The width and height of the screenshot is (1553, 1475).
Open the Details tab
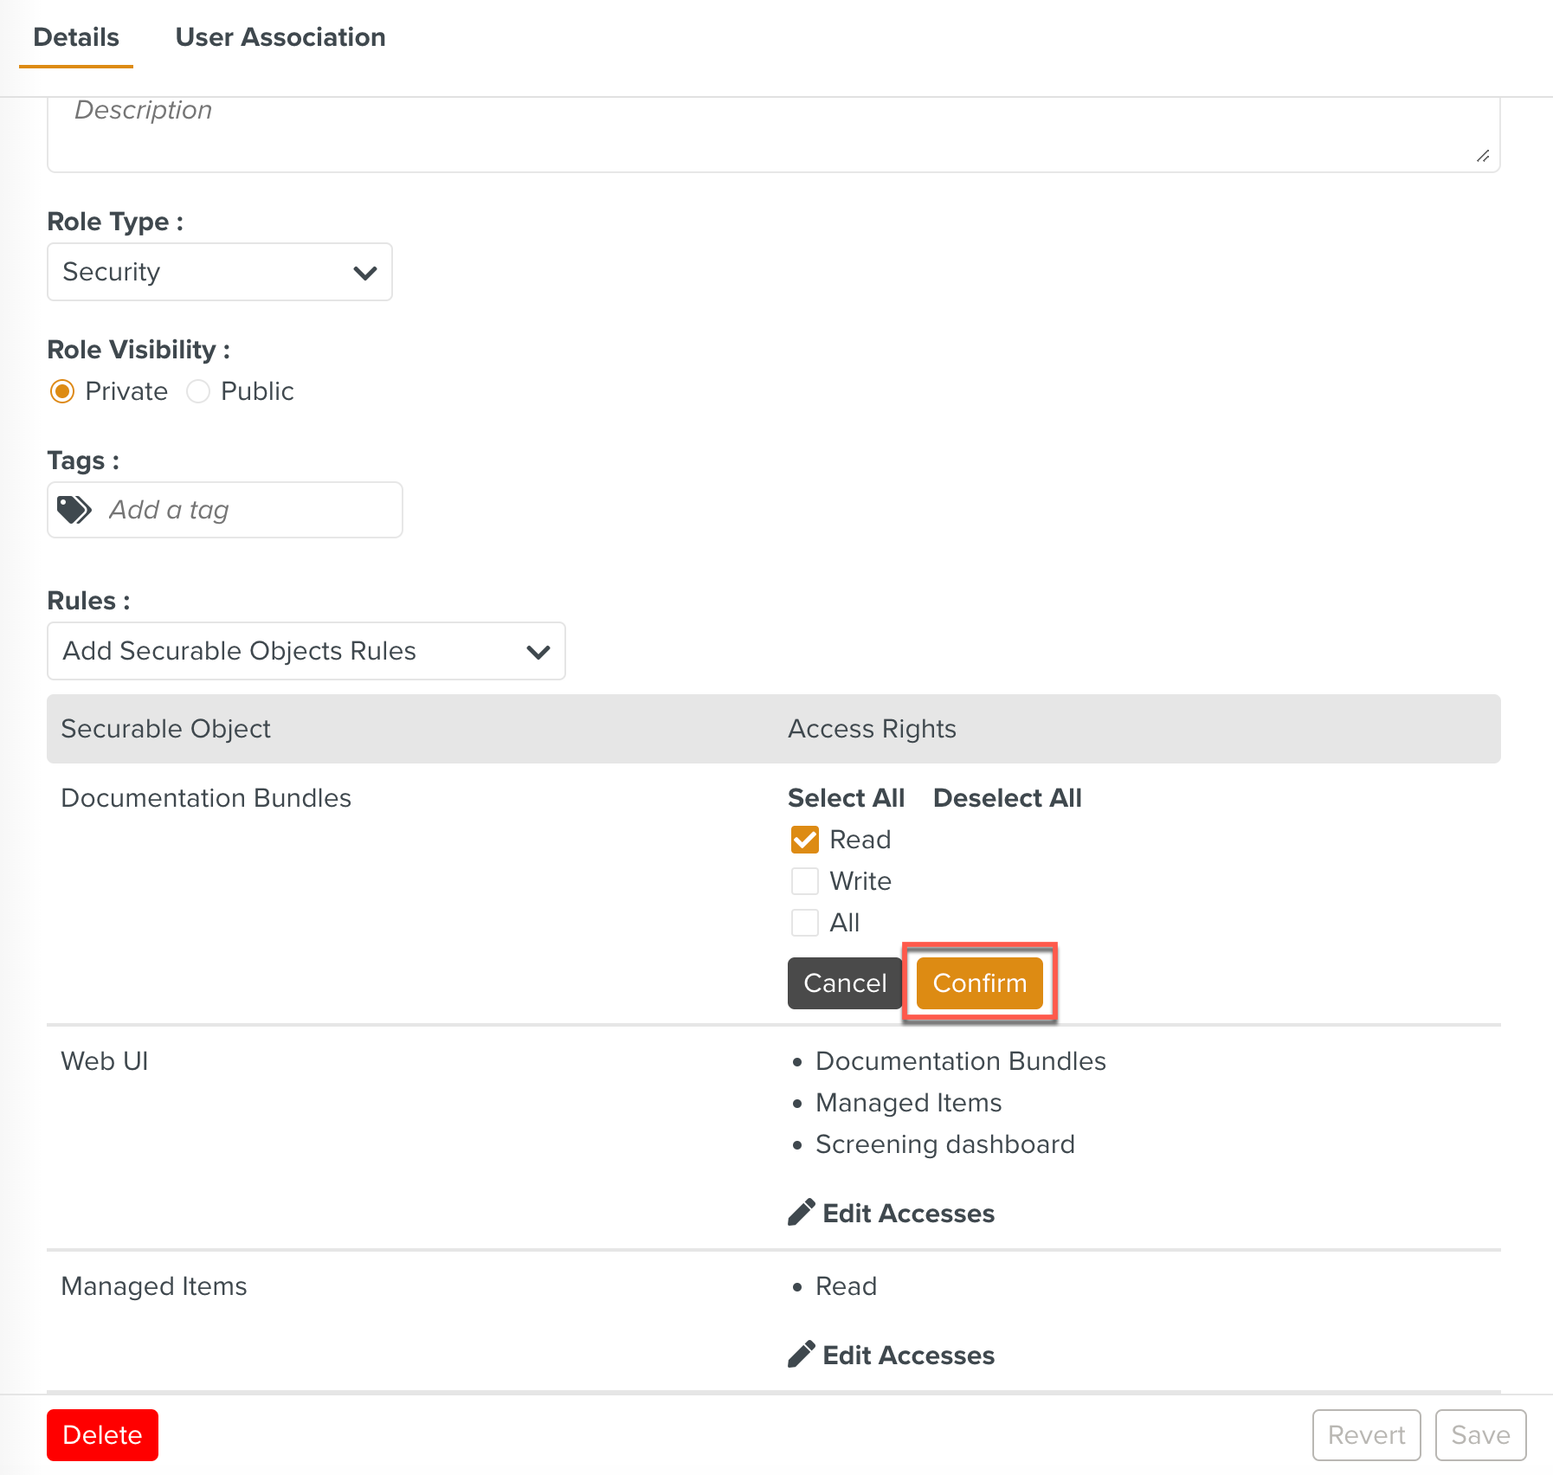[x=76, y=37]
